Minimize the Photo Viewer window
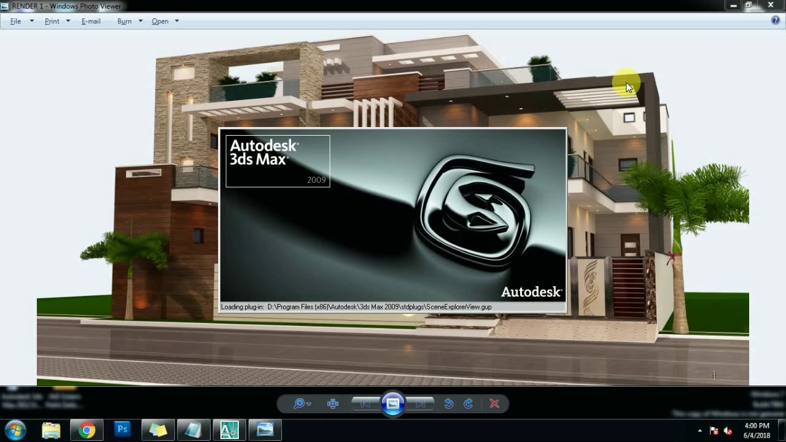Screen dimensions: 786x442 (733, 6)
